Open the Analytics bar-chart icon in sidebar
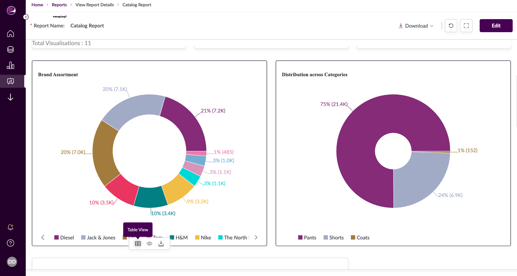 pos(10,65)
